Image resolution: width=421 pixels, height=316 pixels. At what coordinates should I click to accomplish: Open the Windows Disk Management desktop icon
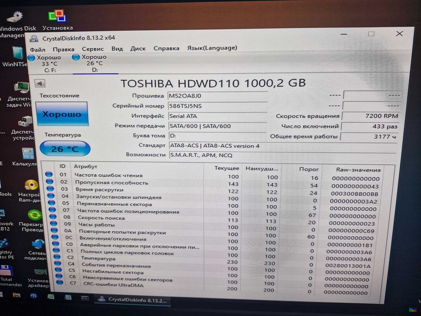[17, 23]
